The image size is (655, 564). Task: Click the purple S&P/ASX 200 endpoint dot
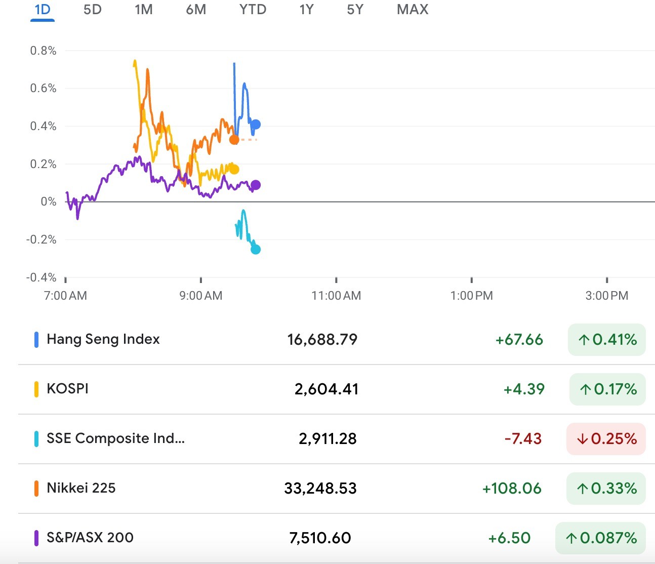(256, 185)
